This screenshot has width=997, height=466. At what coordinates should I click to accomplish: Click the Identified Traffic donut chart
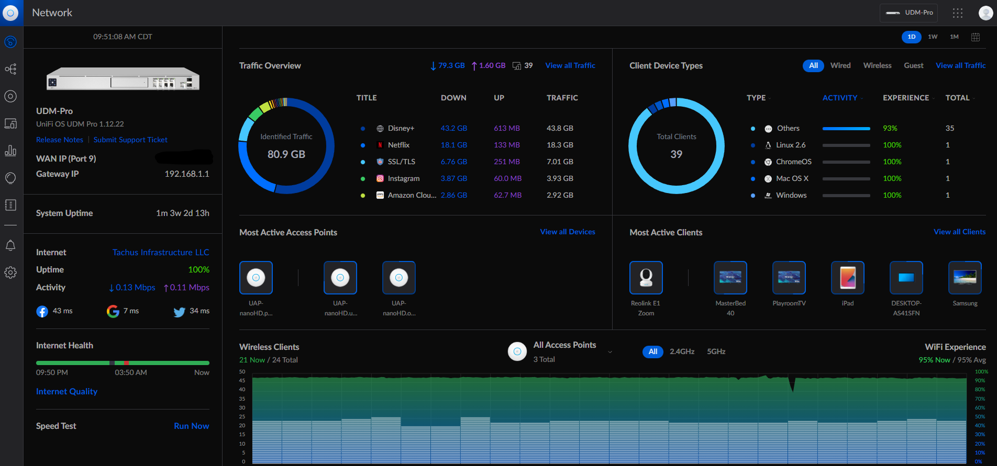(x=286, y=146)
